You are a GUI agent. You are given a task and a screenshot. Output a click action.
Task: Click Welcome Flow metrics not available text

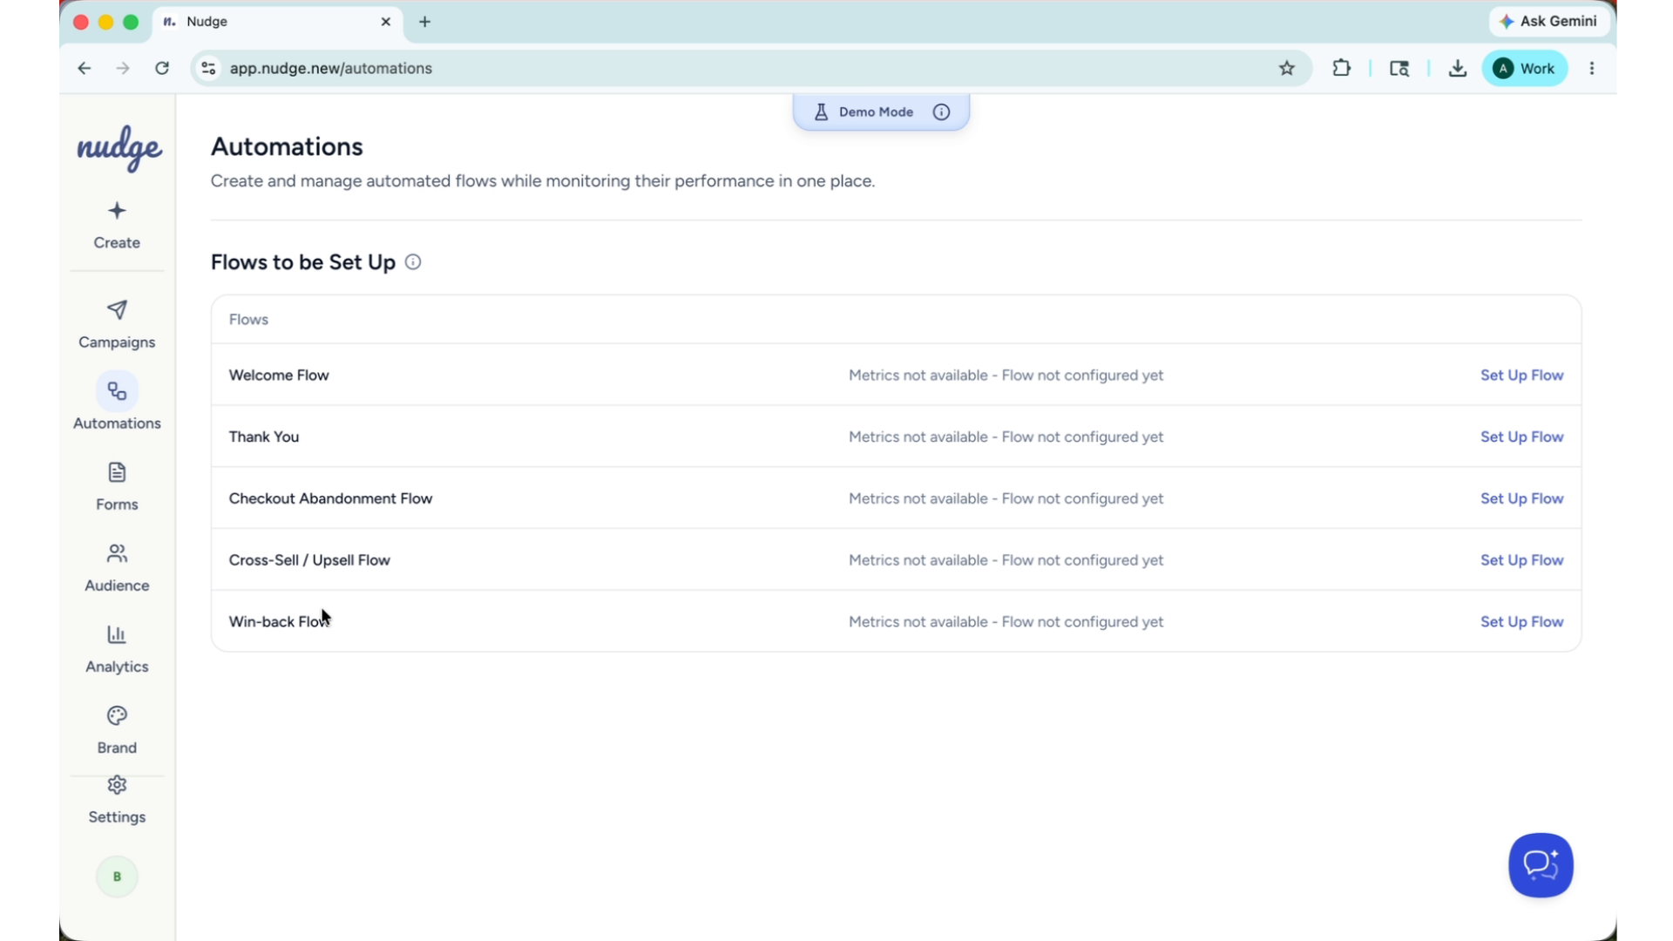tap(1006, 375)
